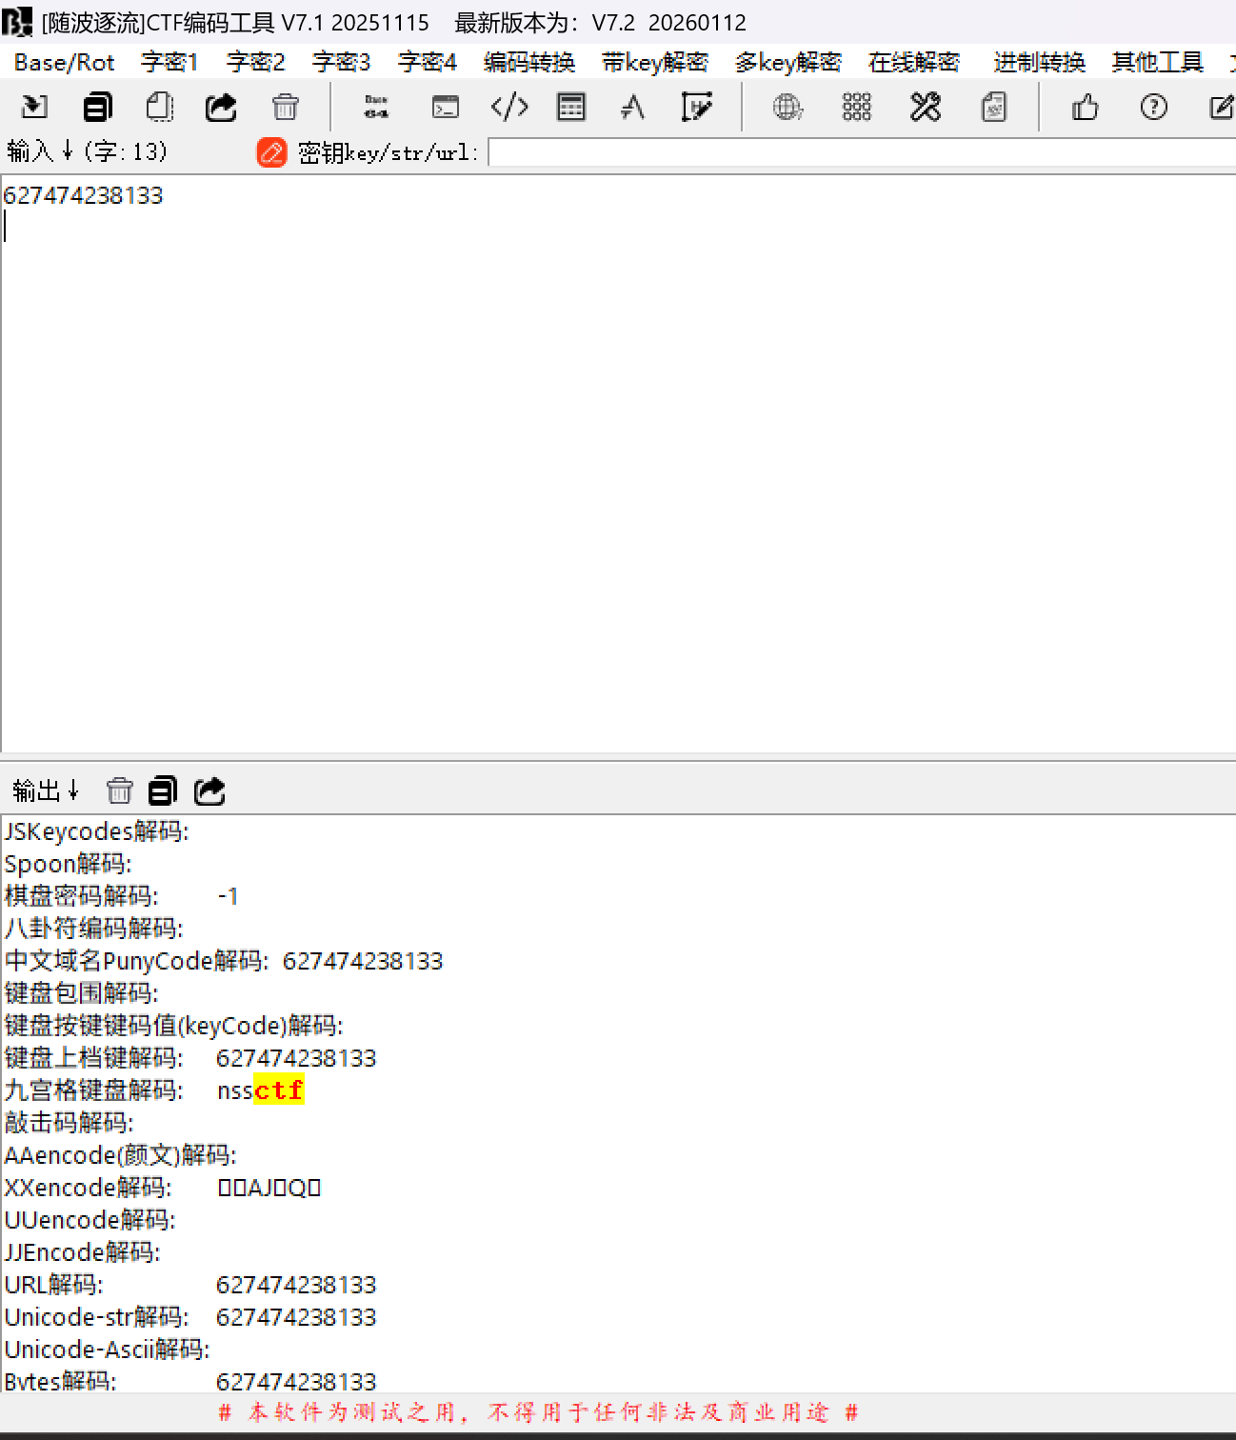The image size is (1236, 1440).
Task: Click the copy icon beside the output trash
Action: [x=163, y=790]
